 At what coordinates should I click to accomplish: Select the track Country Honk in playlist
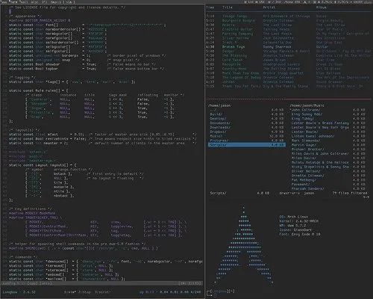[234, 69]
